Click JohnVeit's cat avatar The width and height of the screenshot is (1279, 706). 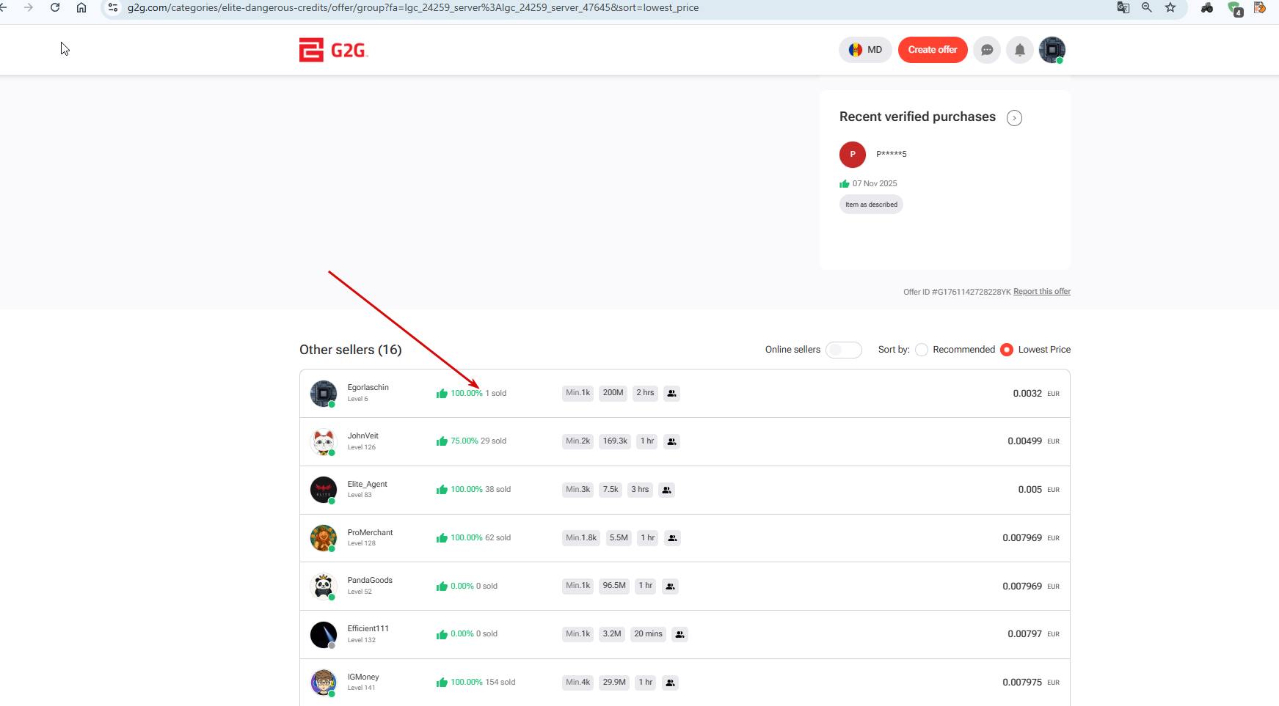click(x=324, y=442)
